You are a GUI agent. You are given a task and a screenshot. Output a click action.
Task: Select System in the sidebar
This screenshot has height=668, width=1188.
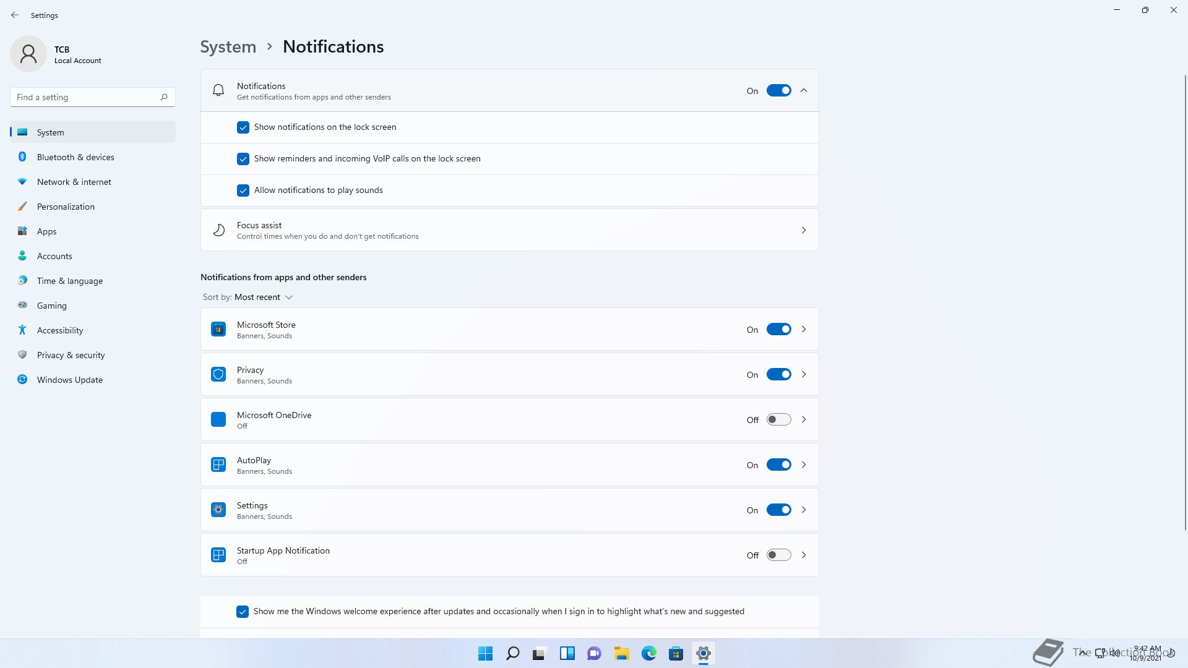click(93, 132)
